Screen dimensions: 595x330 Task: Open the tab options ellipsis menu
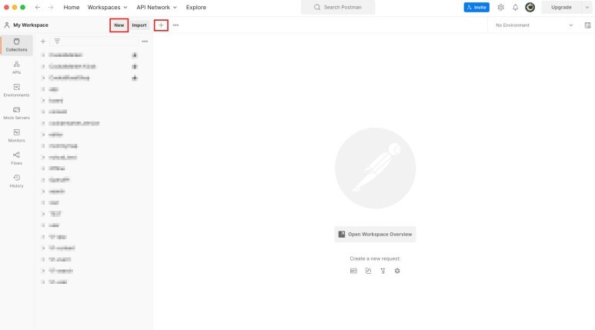pos(175,25)
